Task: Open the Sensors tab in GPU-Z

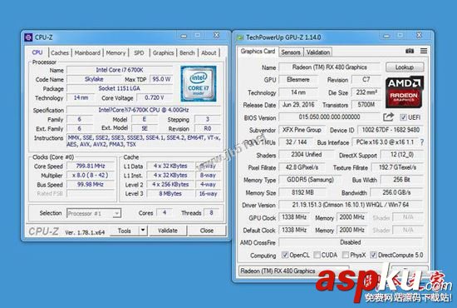Action: (x=291, y=52)
